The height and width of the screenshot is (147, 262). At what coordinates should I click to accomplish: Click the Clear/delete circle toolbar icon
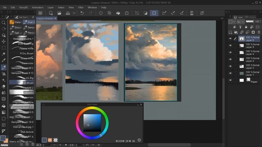101,13
